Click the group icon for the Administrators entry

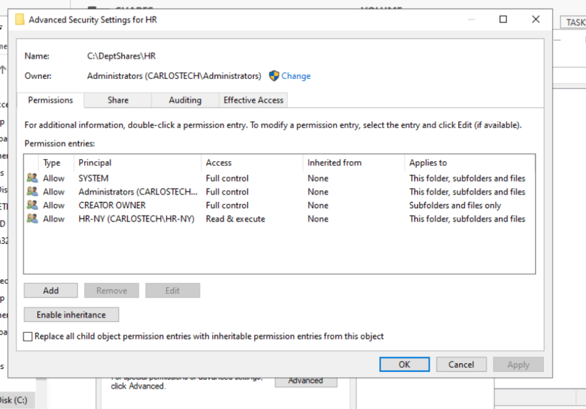pyautogui.click(x=32, y=192)
